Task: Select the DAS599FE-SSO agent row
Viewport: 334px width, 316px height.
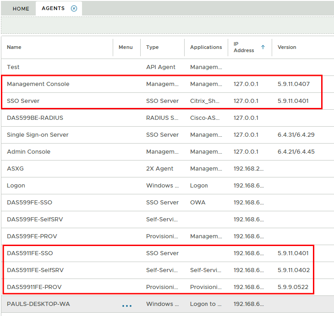Action: point(30,203)
